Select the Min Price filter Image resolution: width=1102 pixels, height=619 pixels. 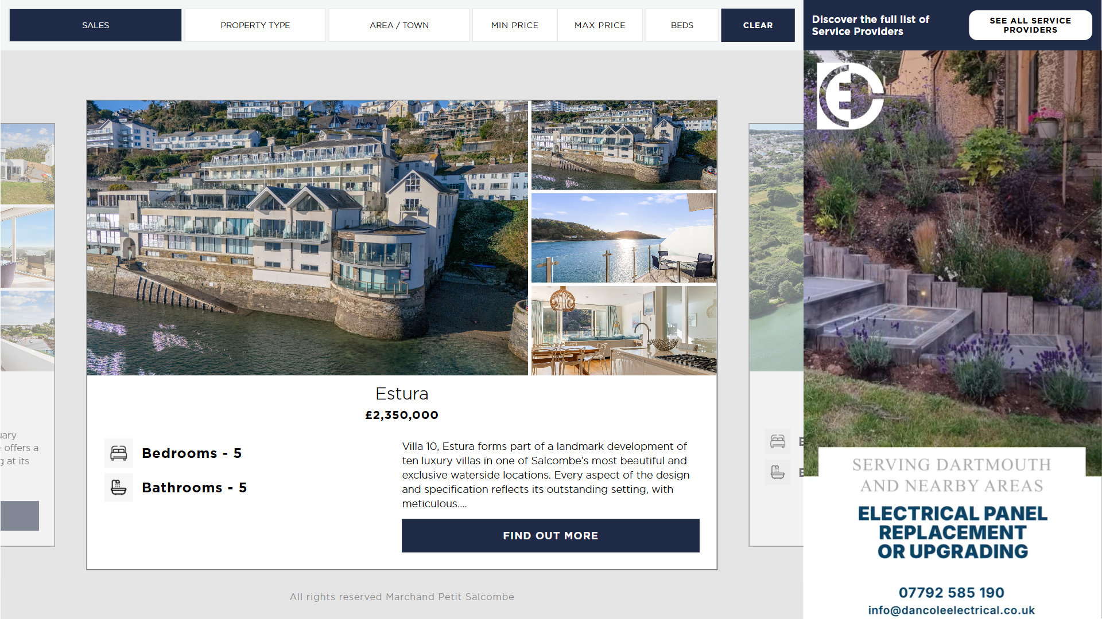pyautogui.click(x=515, y=25)
